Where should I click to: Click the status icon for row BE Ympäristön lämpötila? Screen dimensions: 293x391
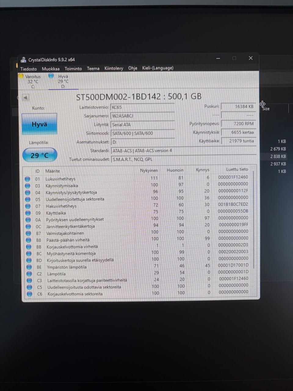[x=29, y=267]
